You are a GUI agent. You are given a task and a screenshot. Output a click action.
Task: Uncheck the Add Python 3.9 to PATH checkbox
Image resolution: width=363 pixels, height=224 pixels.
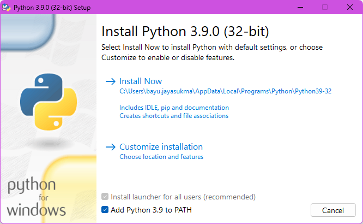(x=105, y=210)
